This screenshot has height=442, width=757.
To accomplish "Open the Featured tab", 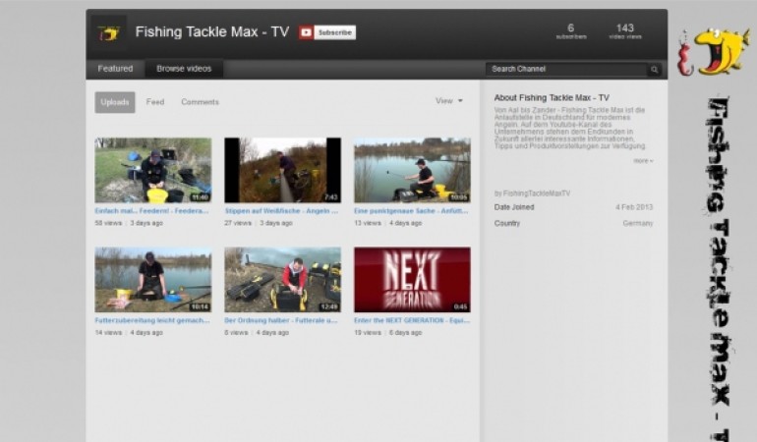I will coord(115,69).
